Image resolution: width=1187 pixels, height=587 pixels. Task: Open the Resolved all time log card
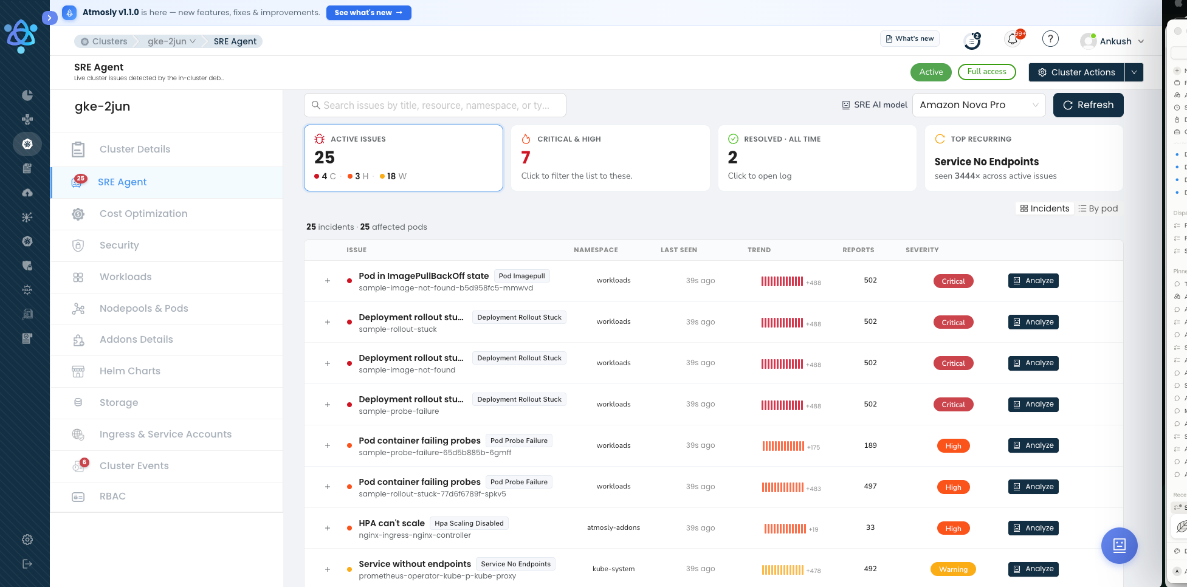[x=817, y=158]
